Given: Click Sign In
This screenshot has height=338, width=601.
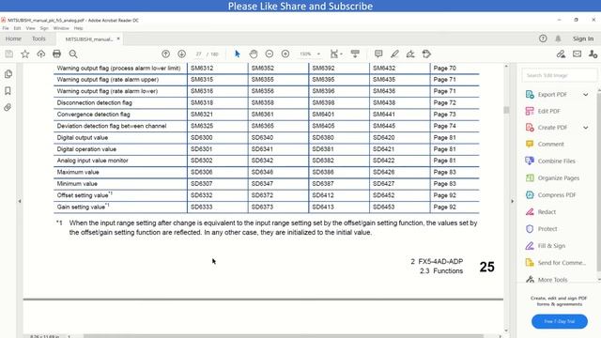Looking at the screenshot, I should coord(583,38).
